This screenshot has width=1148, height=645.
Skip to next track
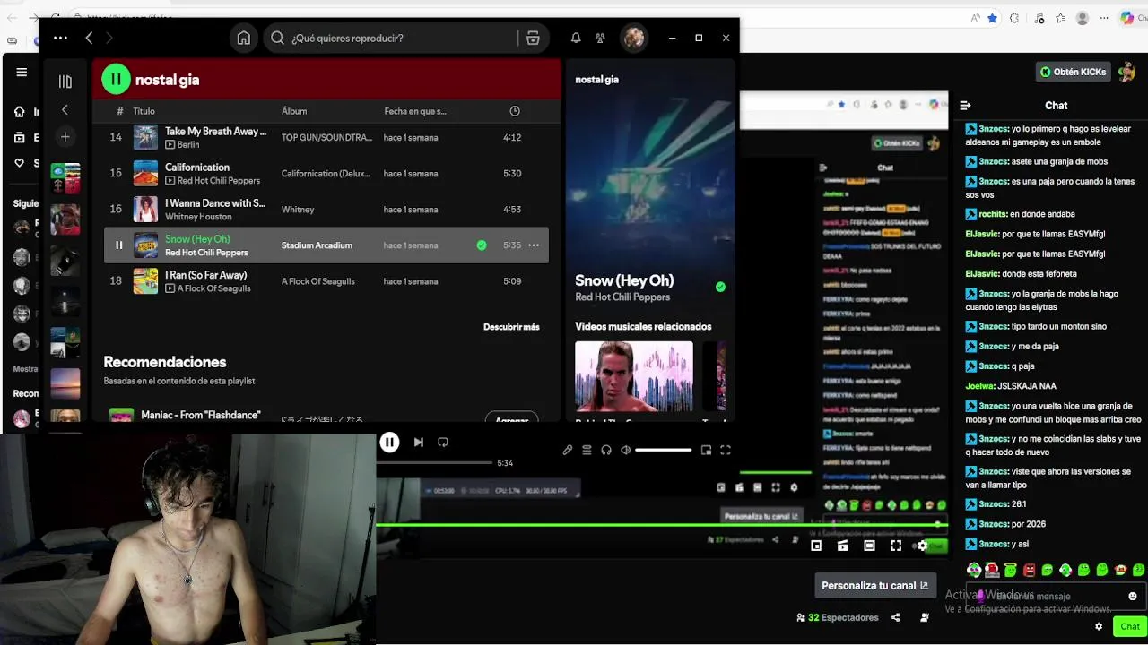[x=418, y=442]
